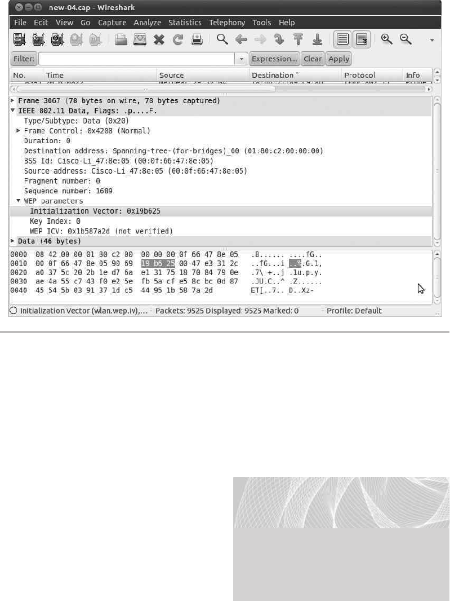The width and height of the screenshot is (450, 601).
Task: Open toolbar overflow dropdown arrow
Action: coord(432,40)
